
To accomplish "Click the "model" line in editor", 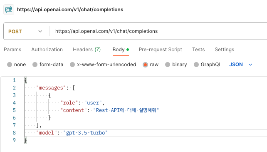I will point(146,133).
